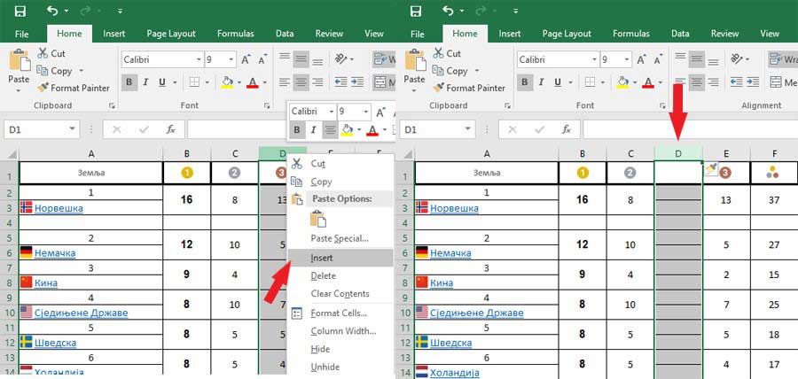This screenshot has height=379, width=798.
Task: Choose Insert from the context menu
Action: (340, 258)
